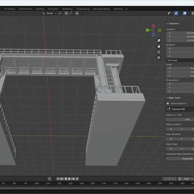Open the auto keyframing options dropdown

tap(53, 179)
